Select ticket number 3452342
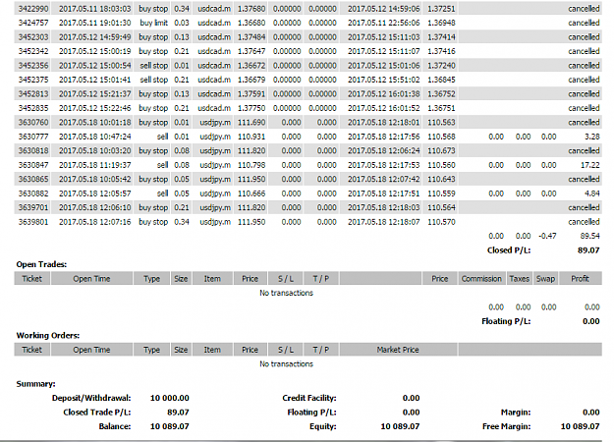 click(33, 51)
